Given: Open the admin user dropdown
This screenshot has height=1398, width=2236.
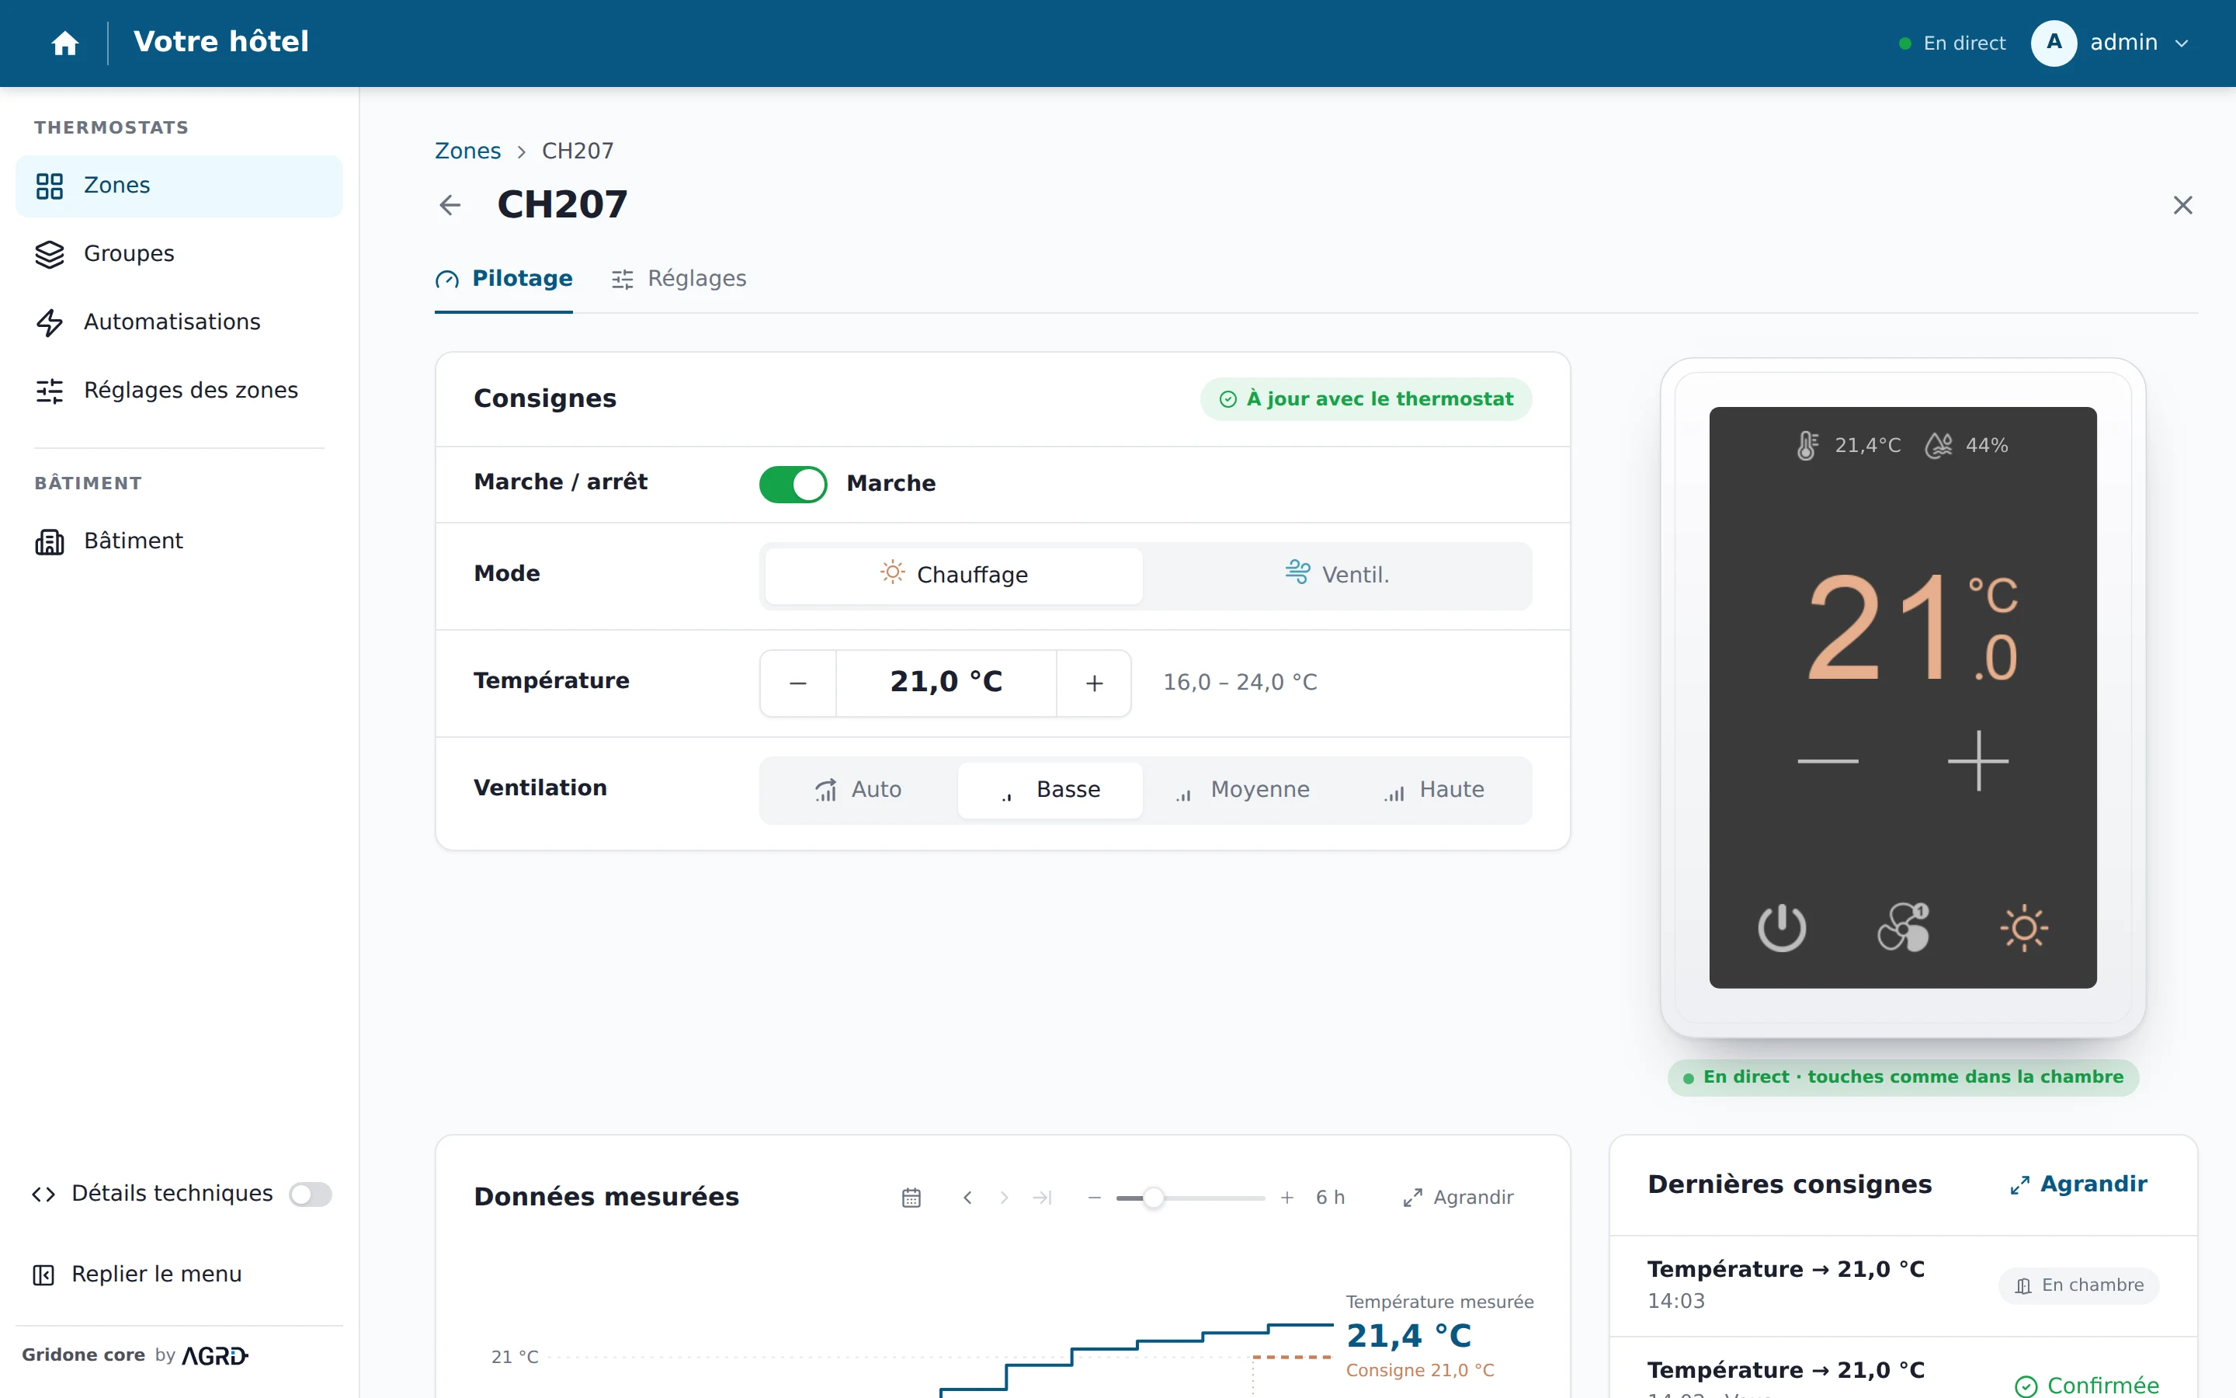Looking at the screenshot, I should pyautogui.click(x=2111, y=43).
